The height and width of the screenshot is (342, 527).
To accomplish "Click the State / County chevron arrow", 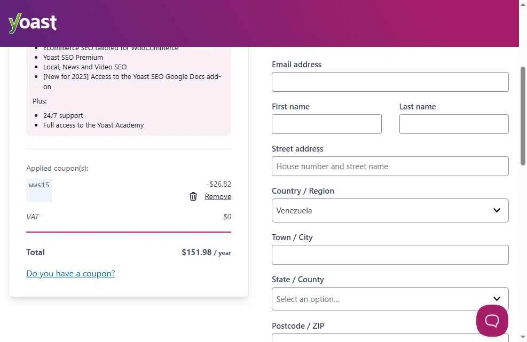I will (497, 299).
